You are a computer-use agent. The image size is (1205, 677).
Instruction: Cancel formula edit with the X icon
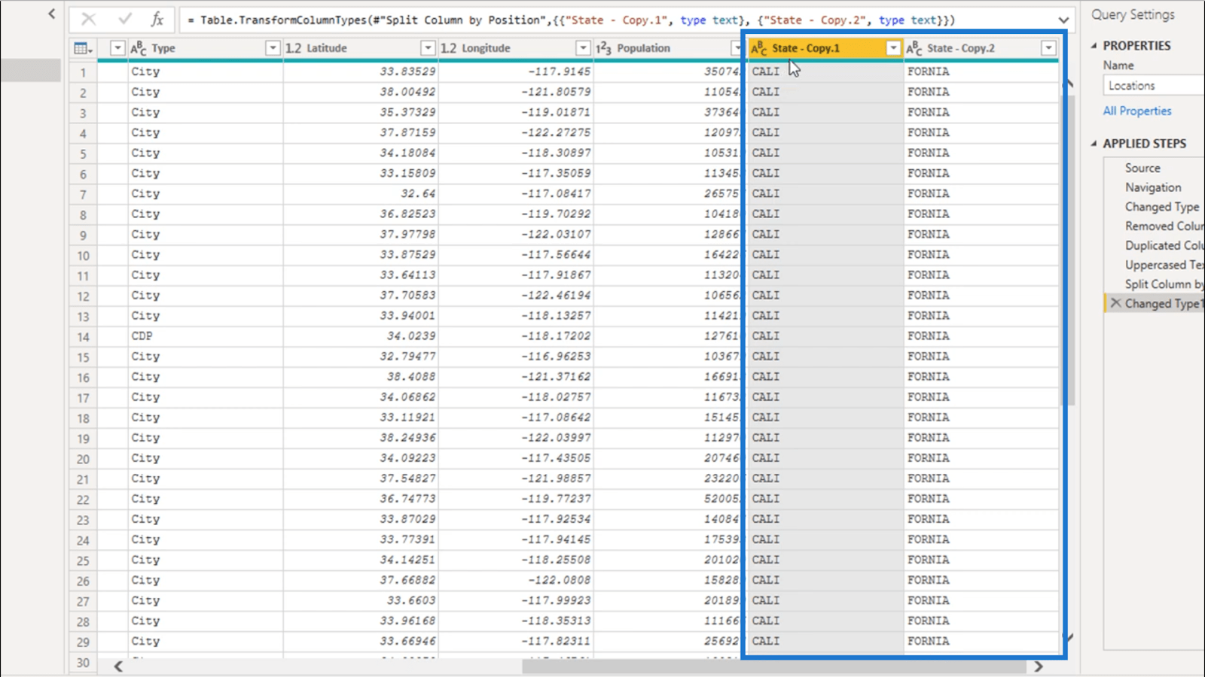click(88, 20)
